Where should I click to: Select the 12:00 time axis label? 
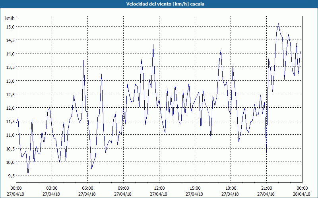(x=159, y=188)
